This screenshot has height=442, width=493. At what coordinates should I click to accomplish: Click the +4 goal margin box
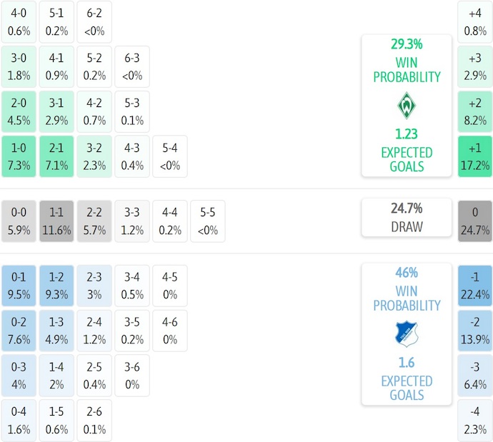point(475,21)
